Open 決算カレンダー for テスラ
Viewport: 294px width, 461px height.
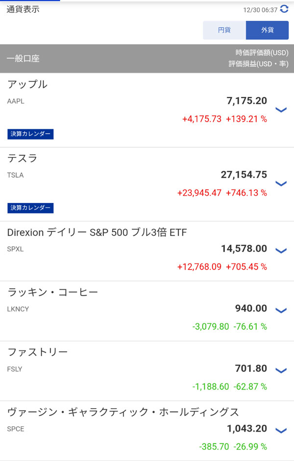30,208
